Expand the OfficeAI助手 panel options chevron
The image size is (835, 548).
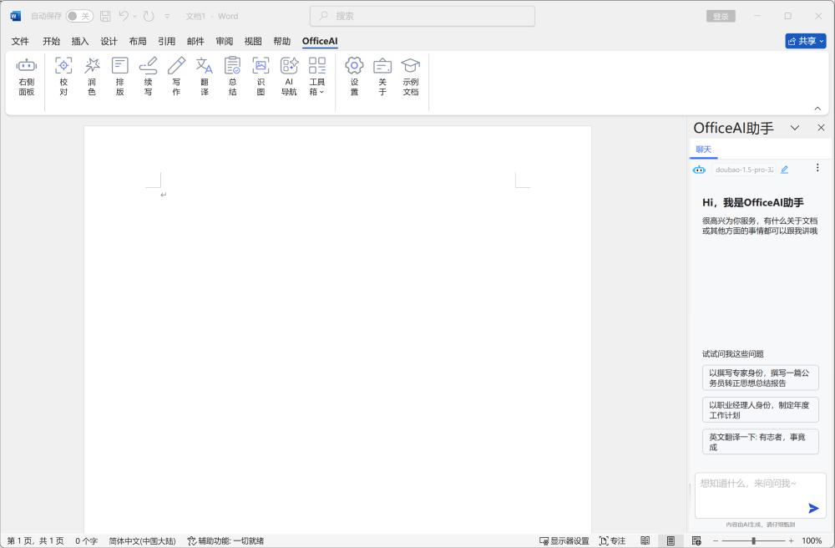pos(795,128)
